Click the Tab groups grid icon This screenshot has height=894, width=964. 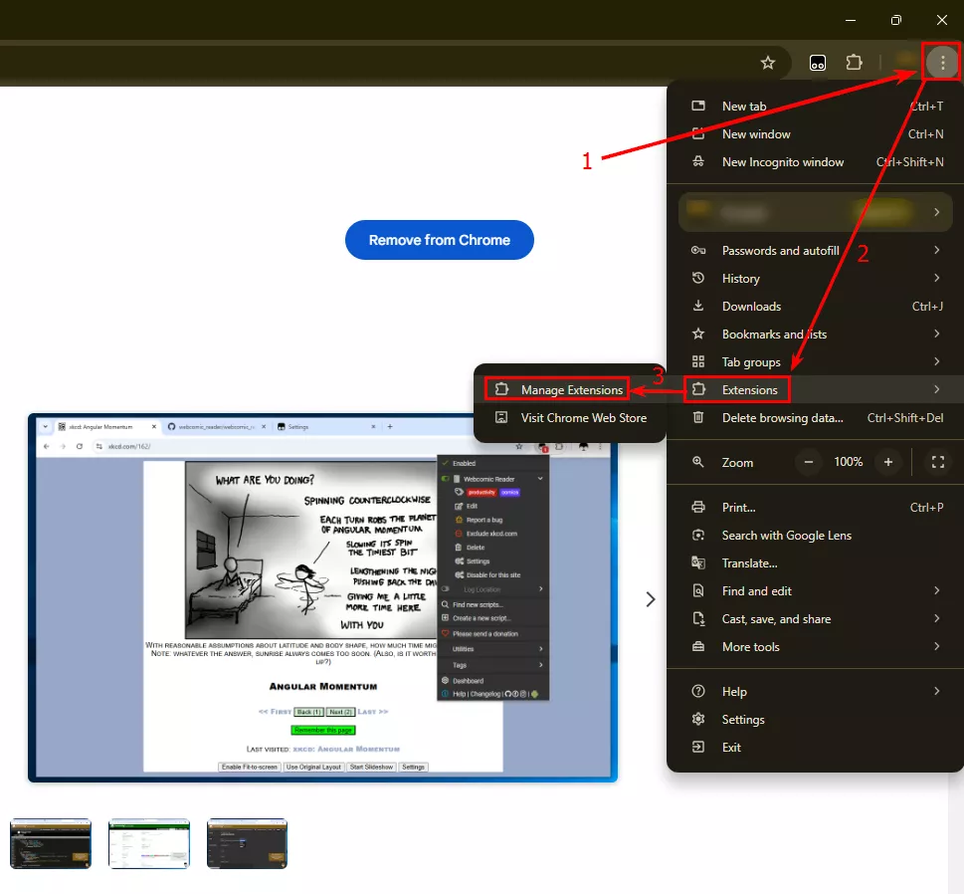pos(697,361)
